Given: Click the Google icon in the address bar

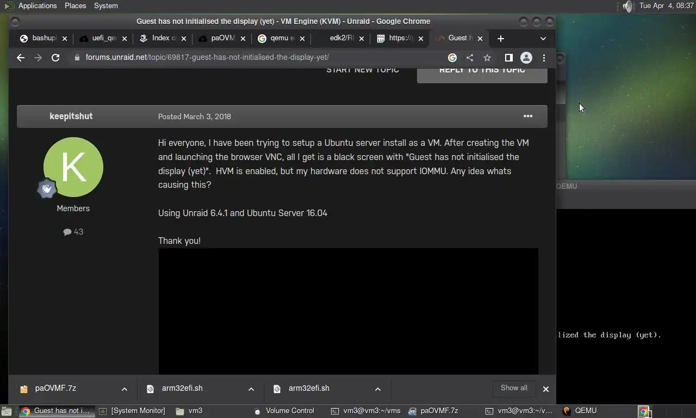Looking at the screenshot, I should click(x=452, y=57).
